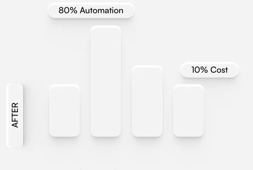Click the 10% text in the right label
253x170 pixels.
[200, 70]
